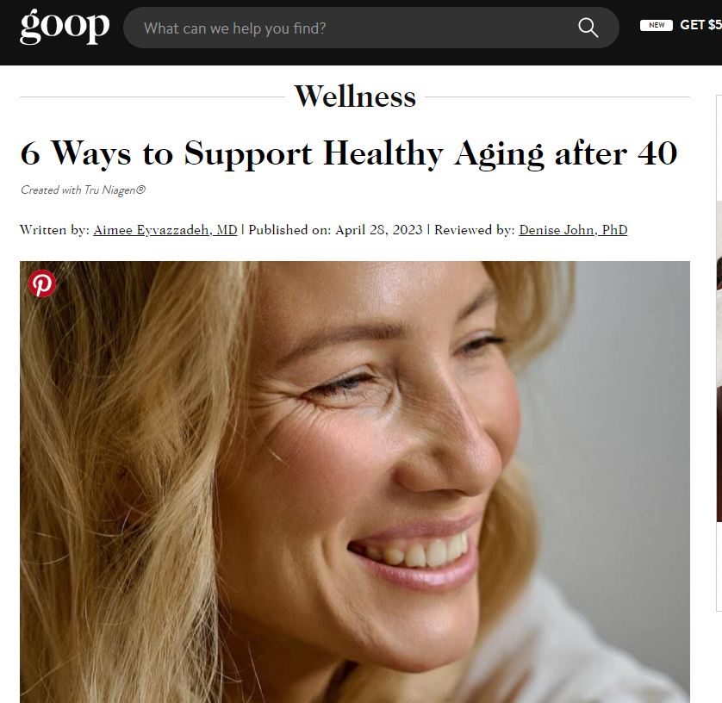Save the hero image with the Pinterest icon

click(x=42, y=283)
